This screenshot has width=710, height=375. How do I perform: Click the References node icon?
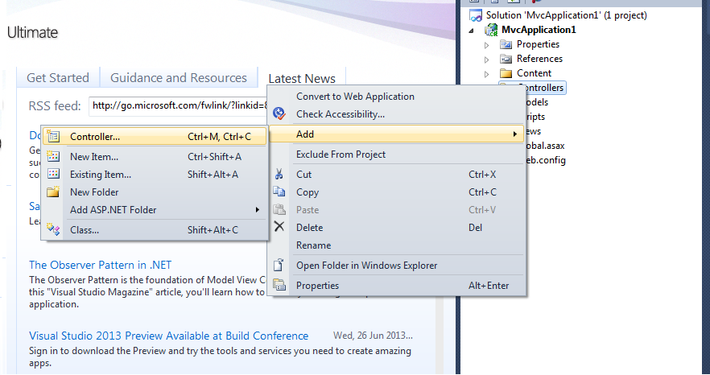506,59
